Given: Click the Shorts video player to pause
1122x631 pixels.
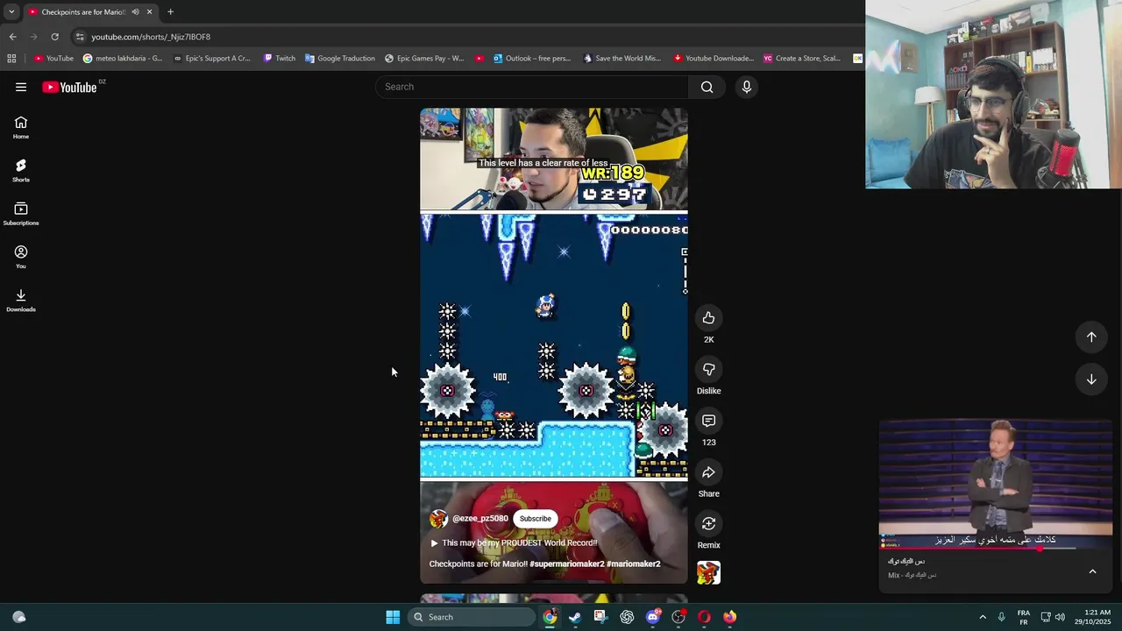Looking at the screenshot, I should click(554, 346).
